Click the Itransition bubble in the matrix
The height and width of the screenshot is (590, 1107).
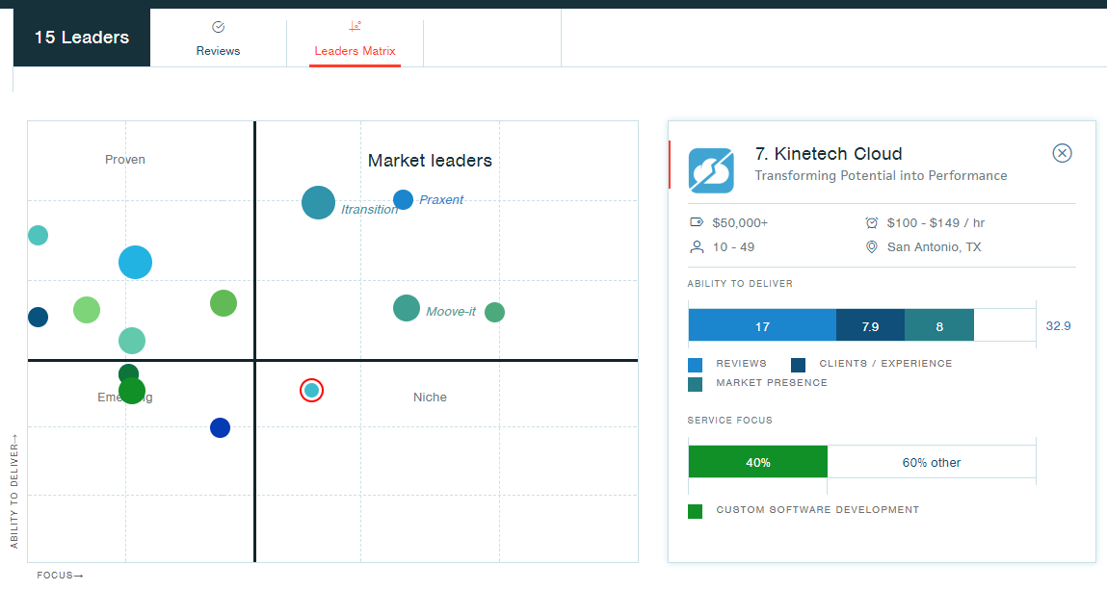pos(318,202)
